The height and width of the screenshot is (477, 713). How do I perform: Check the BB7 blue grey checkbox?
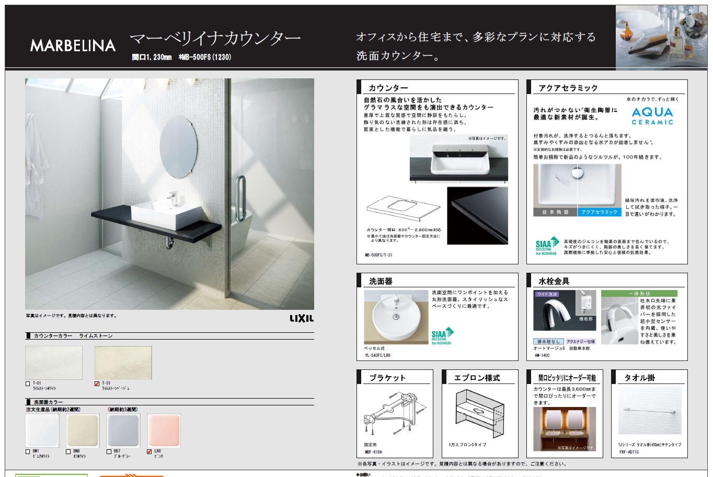[109, 451]
